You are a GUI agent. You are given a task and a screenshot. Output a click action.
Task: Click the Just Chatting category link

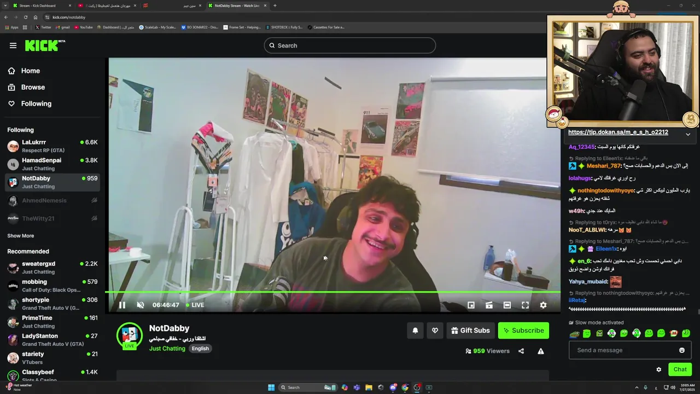point(167,349)
